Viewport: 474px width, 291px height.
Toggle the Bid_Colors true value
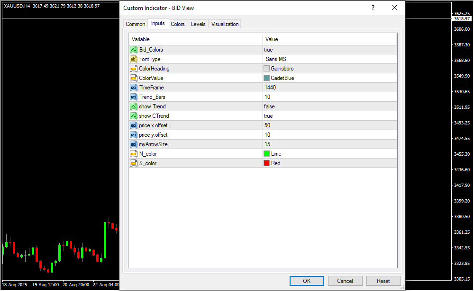pyautogui.click(x=268, y=50)
